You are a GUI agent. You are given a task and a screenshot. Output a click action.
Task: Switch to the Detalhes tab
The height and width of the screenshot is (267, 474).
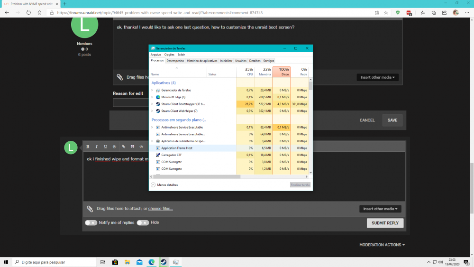(x=255, y=61)
